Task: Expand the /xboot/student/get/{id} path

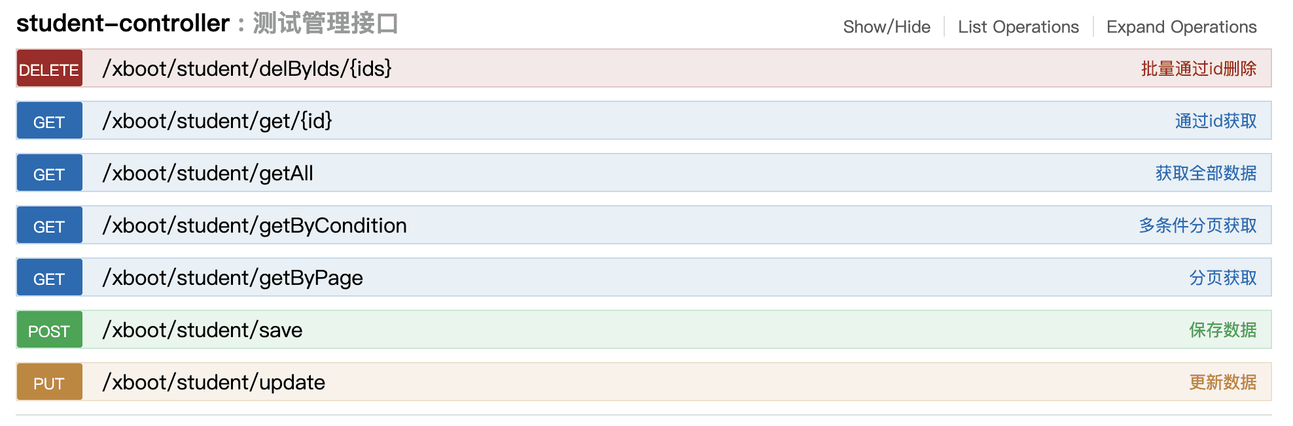Action: click(x=217, y=121)
